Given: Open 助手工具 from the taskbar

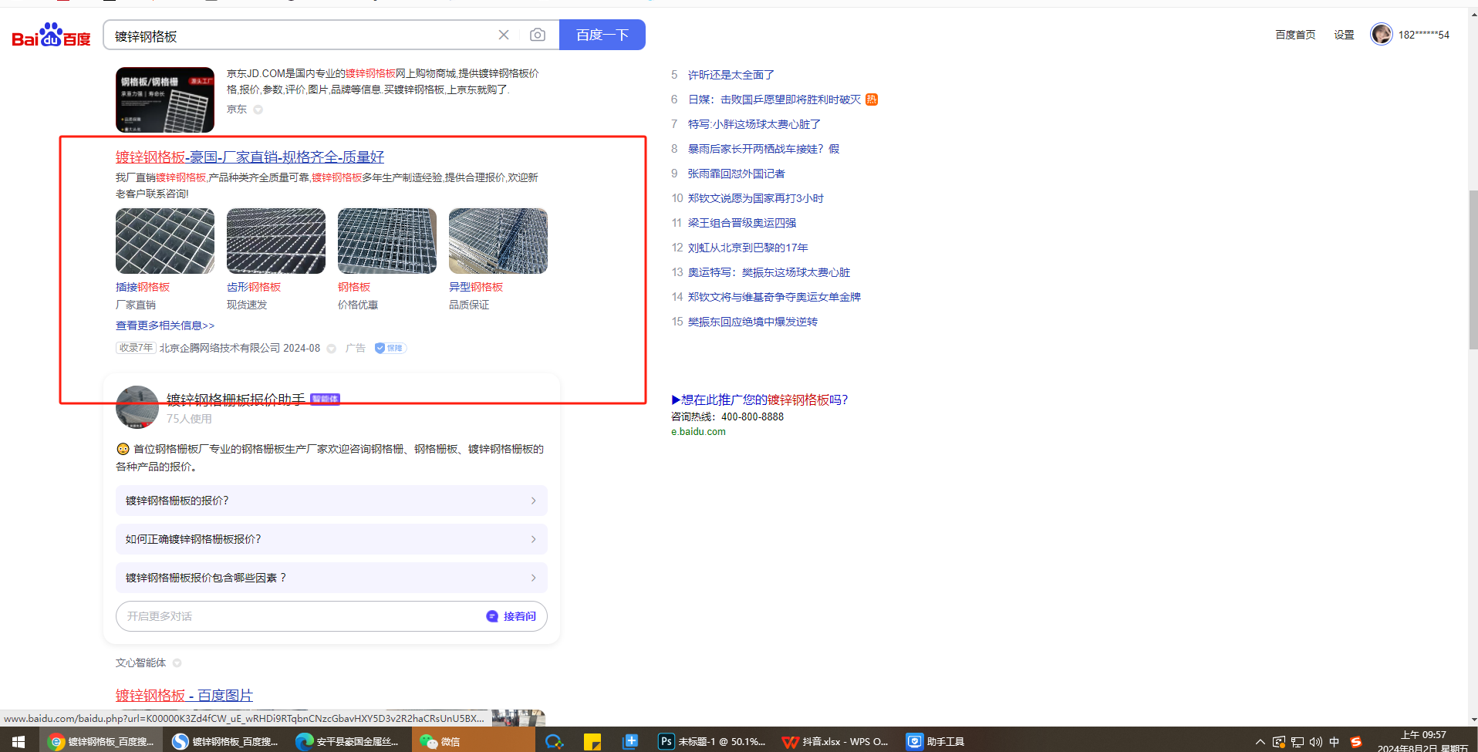Looking at the screenshot, I should [936, 741].
